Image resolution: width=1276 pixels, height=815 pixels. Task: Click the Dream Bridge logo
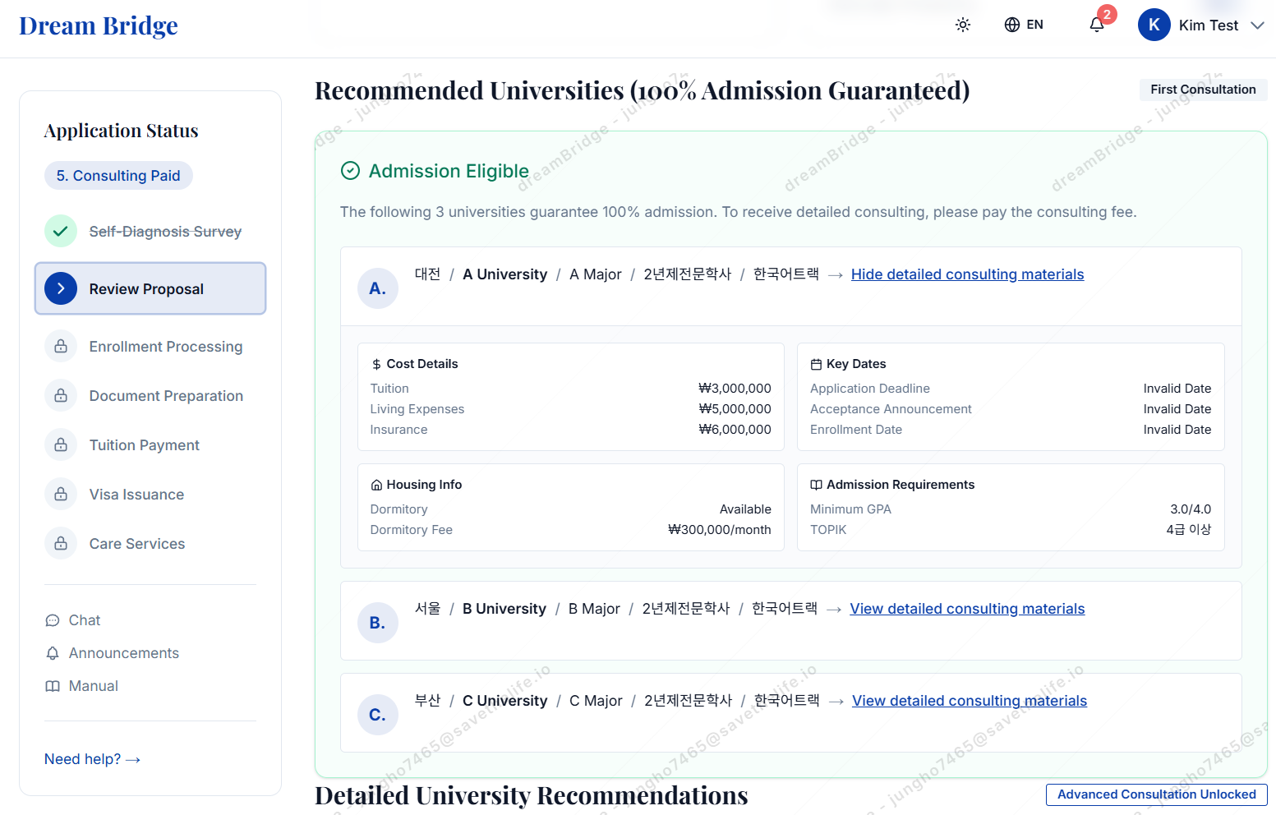coord(99,25)
